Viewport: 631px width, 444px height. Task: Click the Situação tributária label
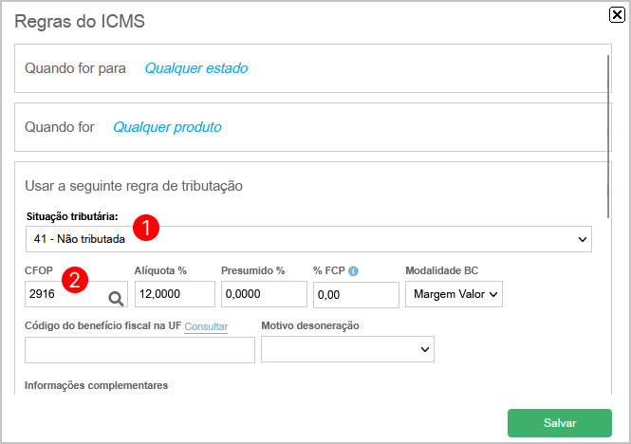point(72,216)
